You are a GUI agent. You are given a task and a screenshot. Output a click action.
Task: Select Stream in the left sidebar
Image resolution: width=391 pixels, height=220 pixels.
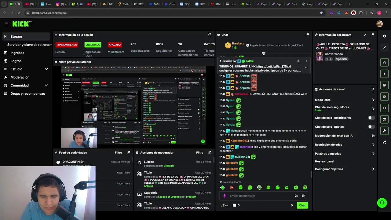(x=26, y=36)
